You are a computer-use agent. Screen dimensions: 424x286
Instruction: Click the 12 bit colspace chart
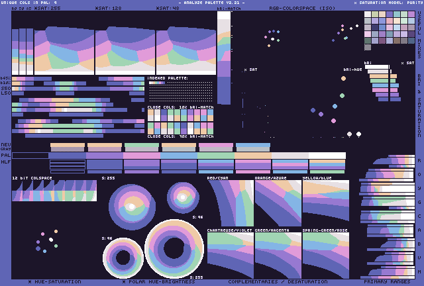[54, 191]
